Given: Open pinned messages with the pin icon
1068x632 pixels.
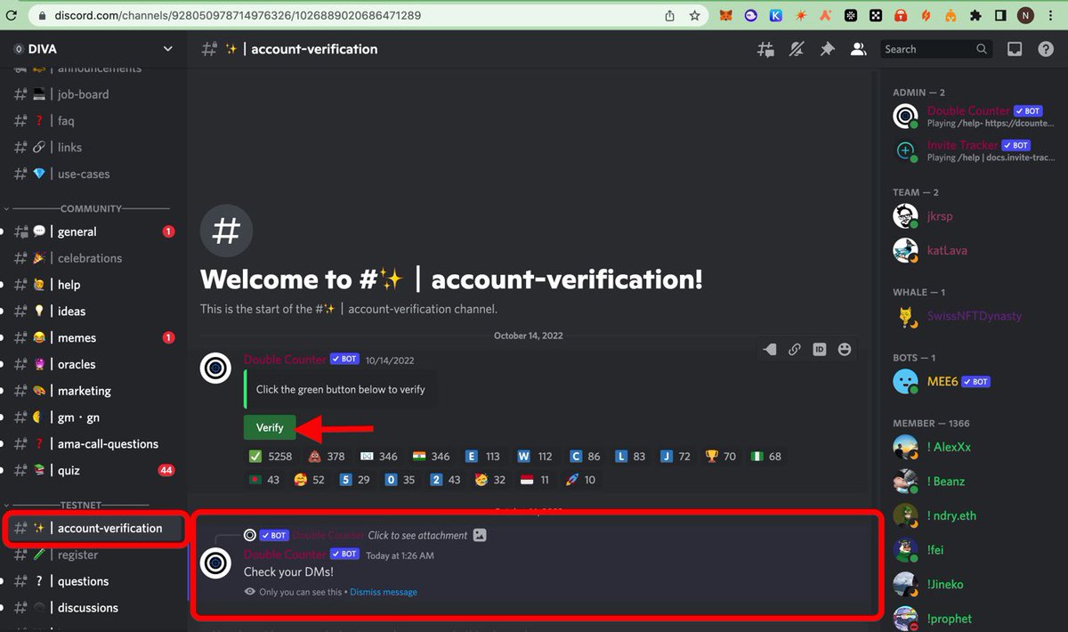Looking at the screenshot, I should point(828,50).
